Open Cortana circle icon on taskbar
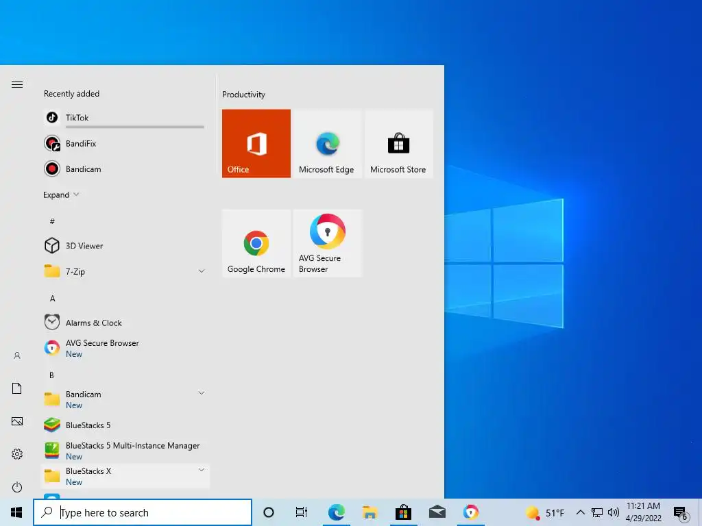Image resolution: width=702 pixels, height=526 pixels. click(x=269, y=512)
